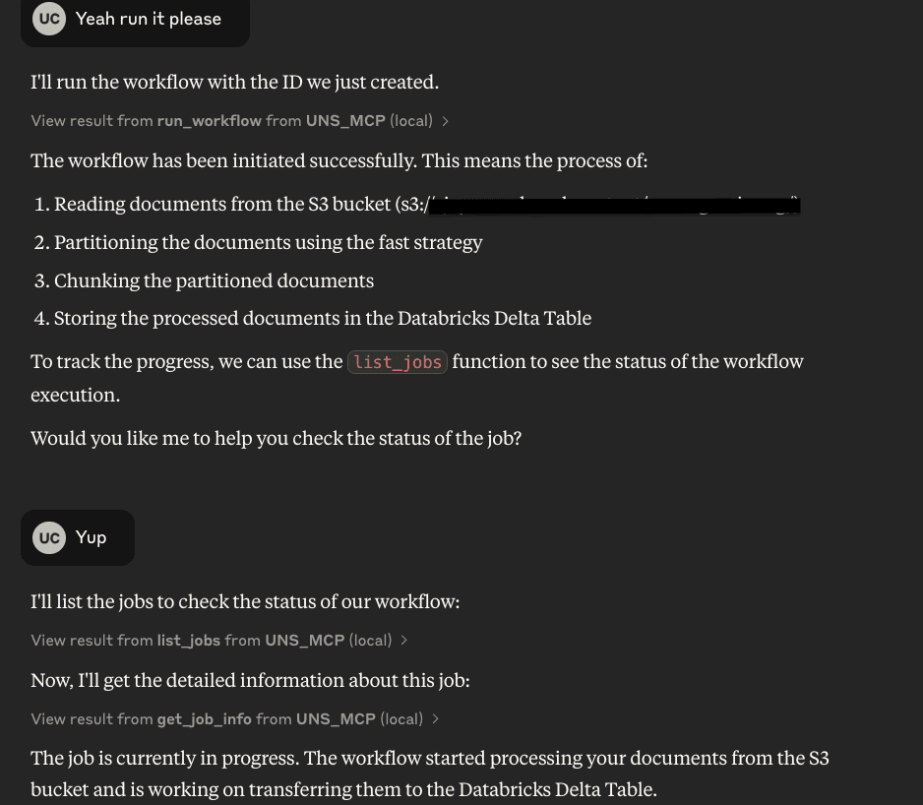Click the UC avatar beside "Yeah run it please"
The height and width of the screenshot is (805, 923).
49,19
